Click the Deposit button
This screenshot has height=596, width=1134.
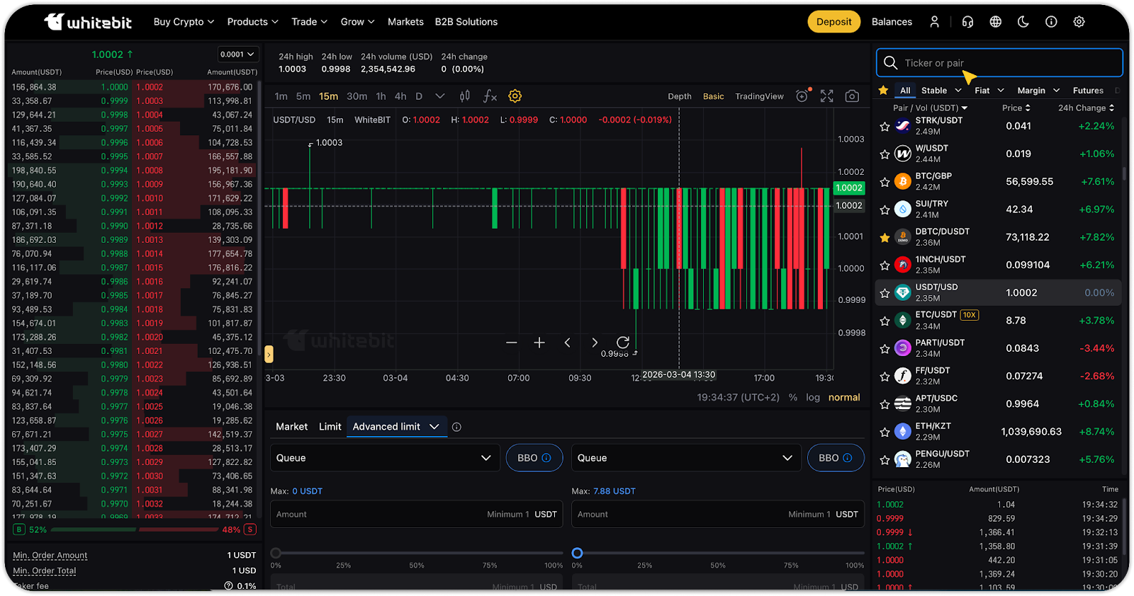tap(833, 22)
